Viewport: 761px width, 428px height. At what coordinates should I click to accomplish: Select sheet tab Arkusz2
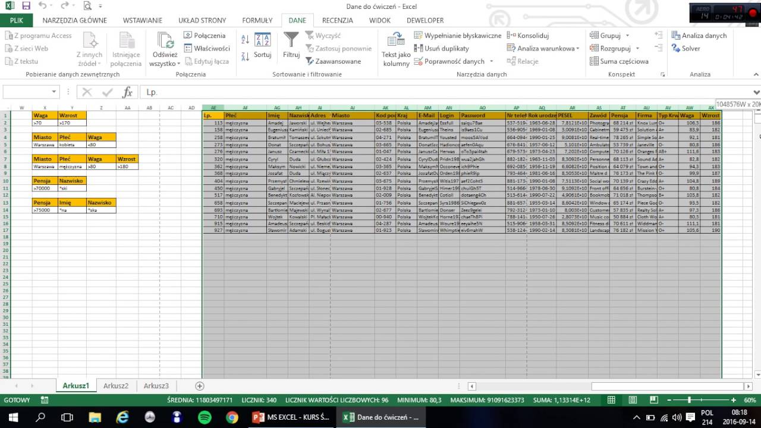coord(116,386)
